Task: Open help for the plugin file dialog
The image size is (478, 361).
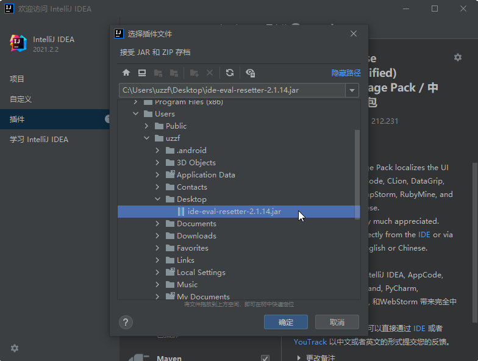Action: [126, 322]
